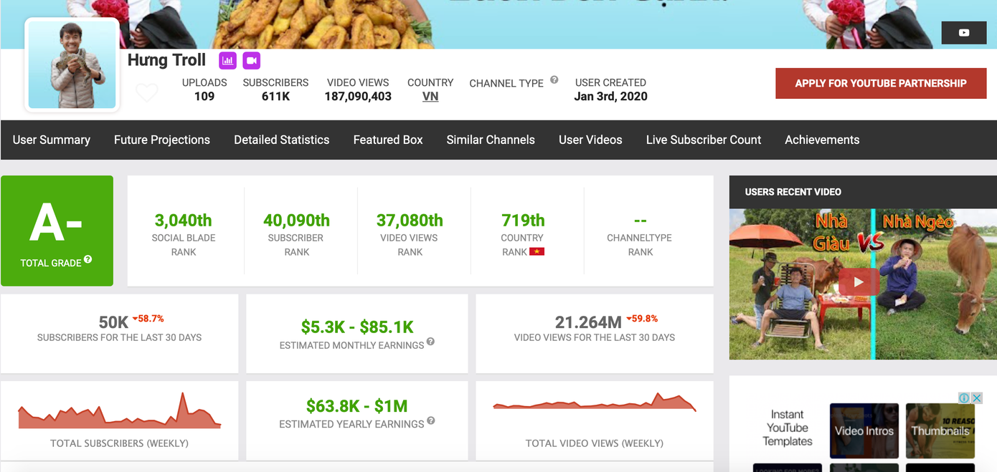Select the Achievements tab
Image resolution: width=997 pixels, height=472 pixels.
click(822, 140)
